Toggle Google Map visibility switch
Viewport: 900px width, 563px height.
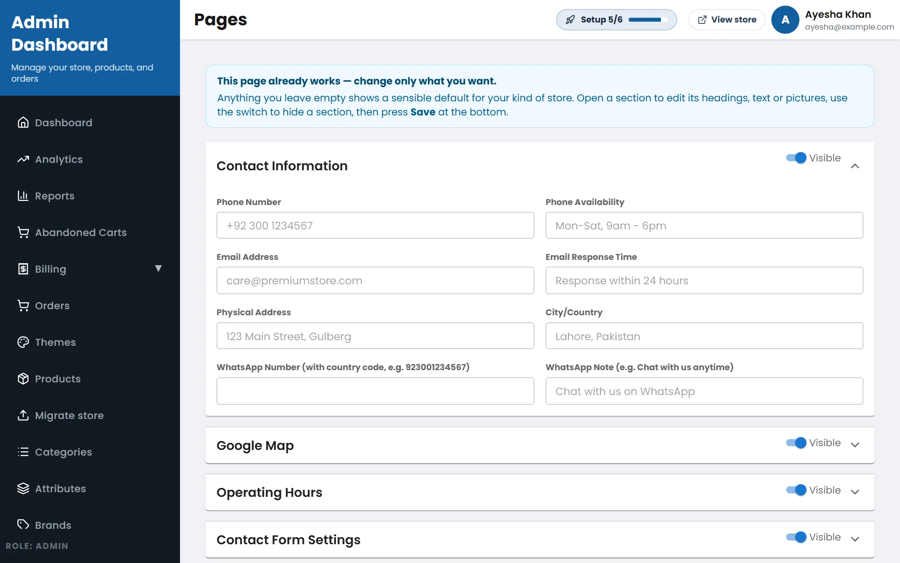(796, 443)
